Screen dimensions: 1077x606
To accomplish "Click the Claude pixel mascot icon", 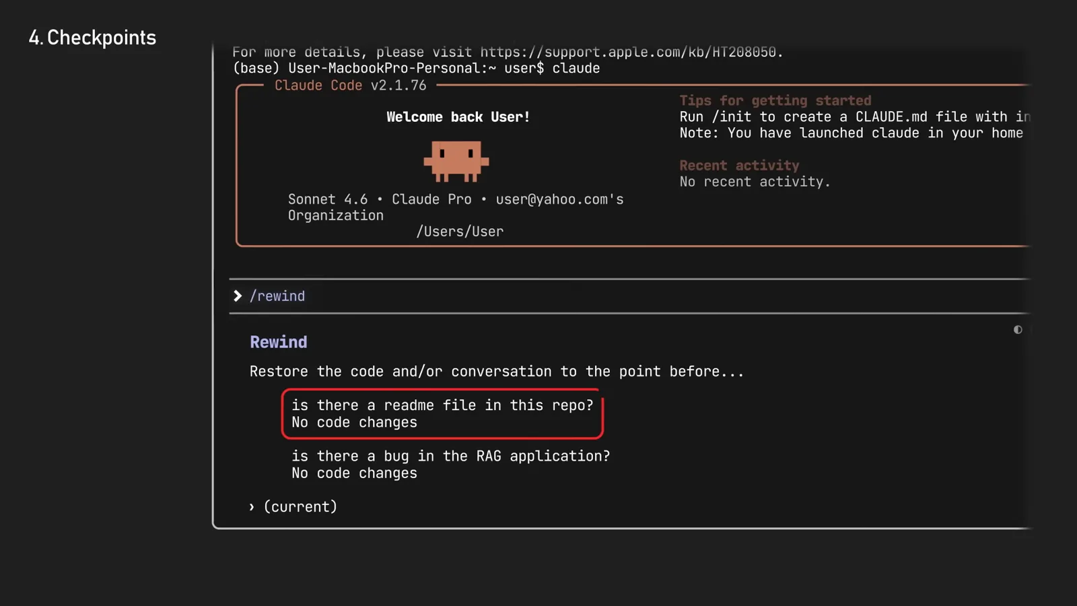I will (x=456, y=161).
